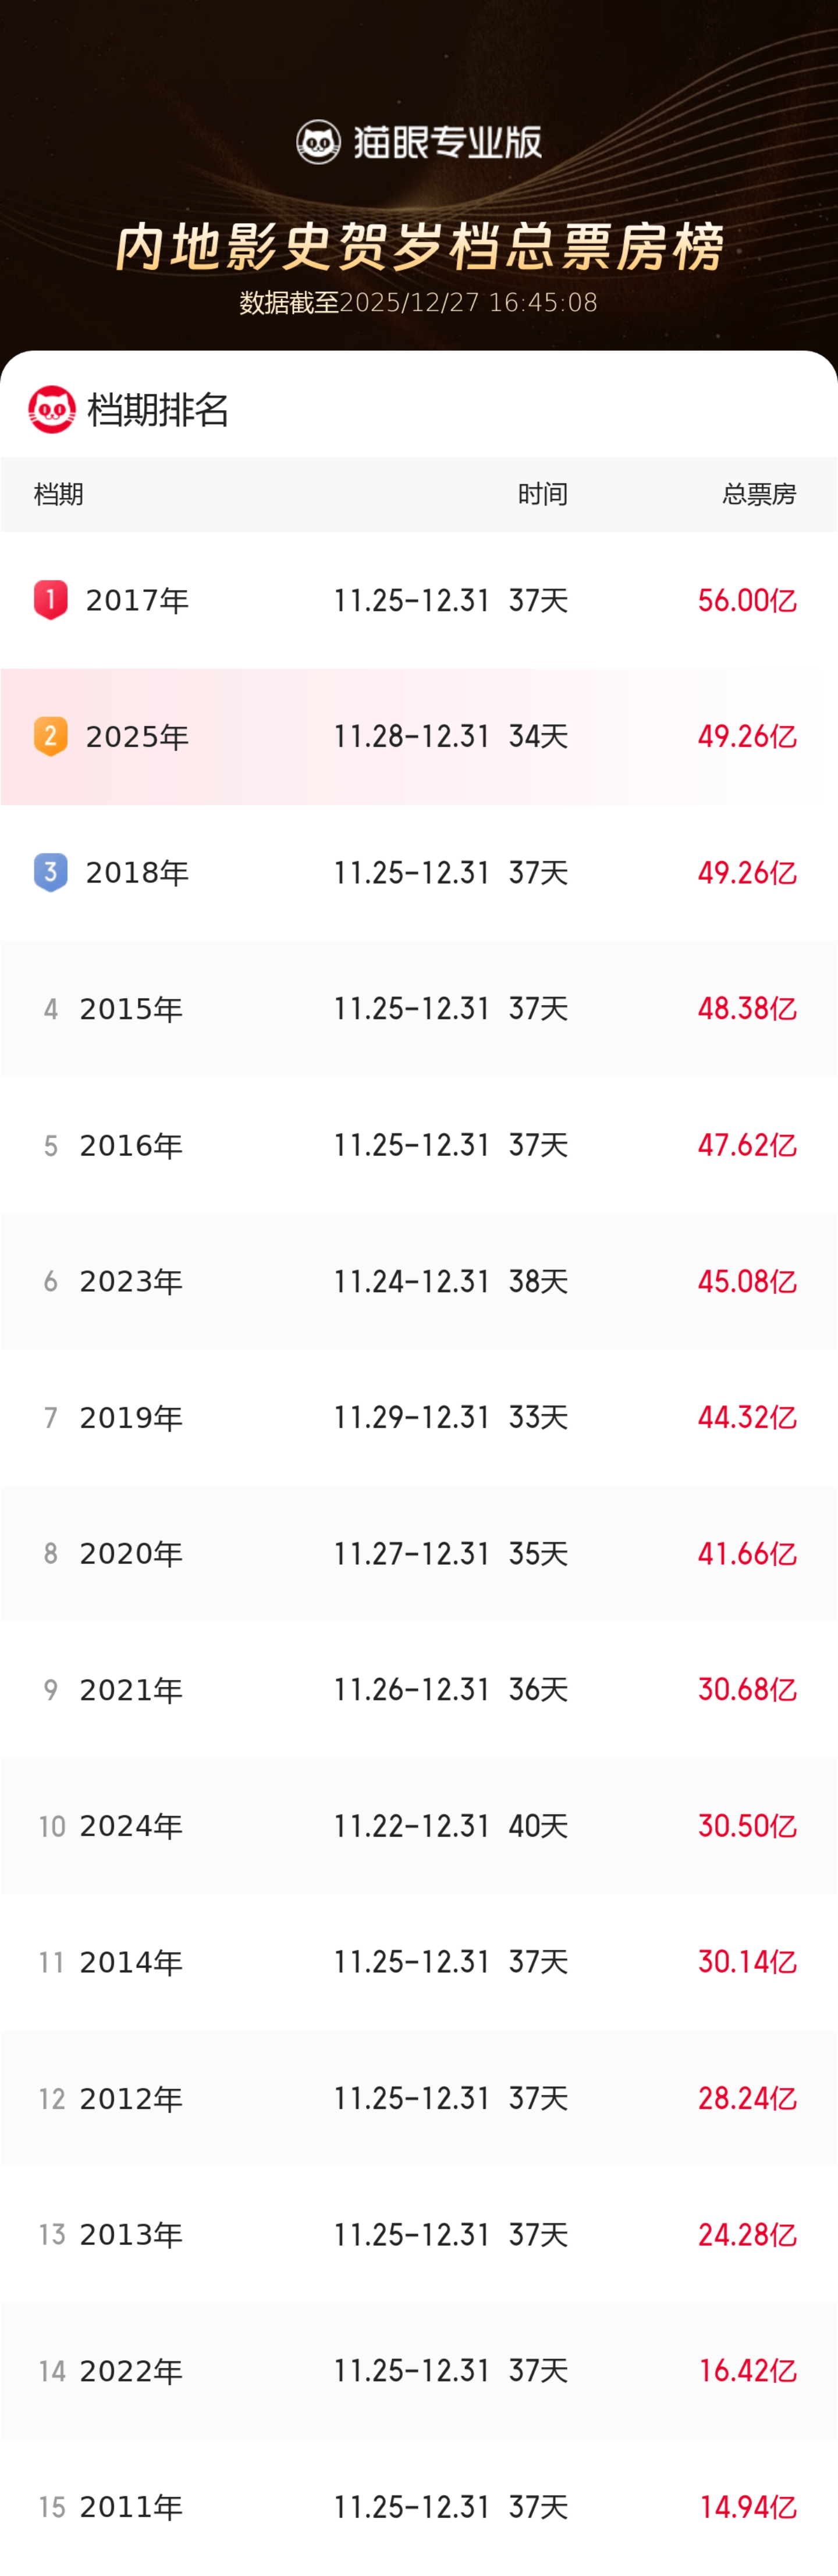The image size is (838, 2576).
Task: Open the highlighted 2025年 entry
Action: point(137,737)
